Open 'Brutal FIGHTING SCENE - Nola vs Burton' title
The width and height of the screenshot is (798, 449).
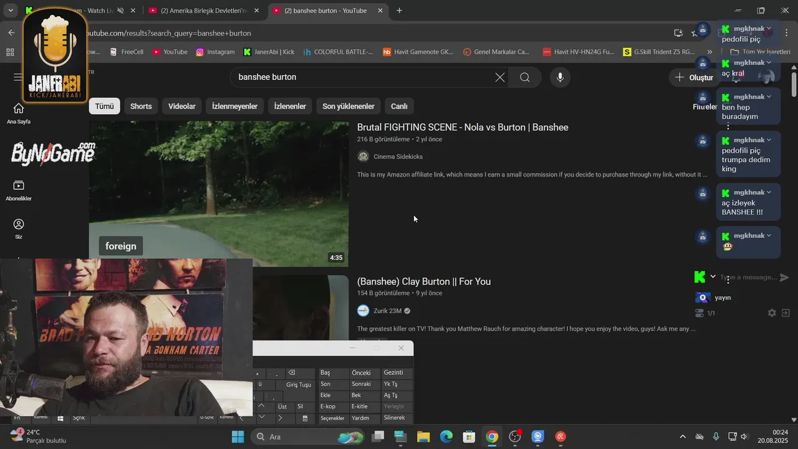pos(463,127)
